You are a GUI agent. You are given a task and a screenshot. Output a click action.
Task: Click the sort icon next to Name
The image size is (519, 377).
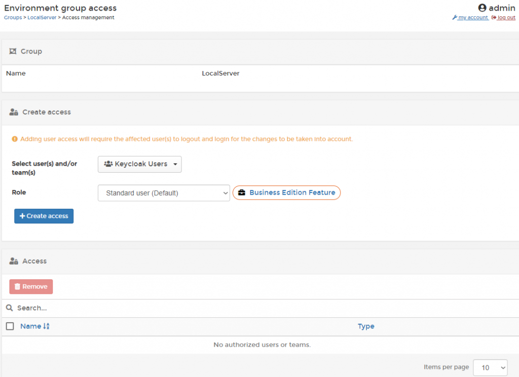pos(46,326)
